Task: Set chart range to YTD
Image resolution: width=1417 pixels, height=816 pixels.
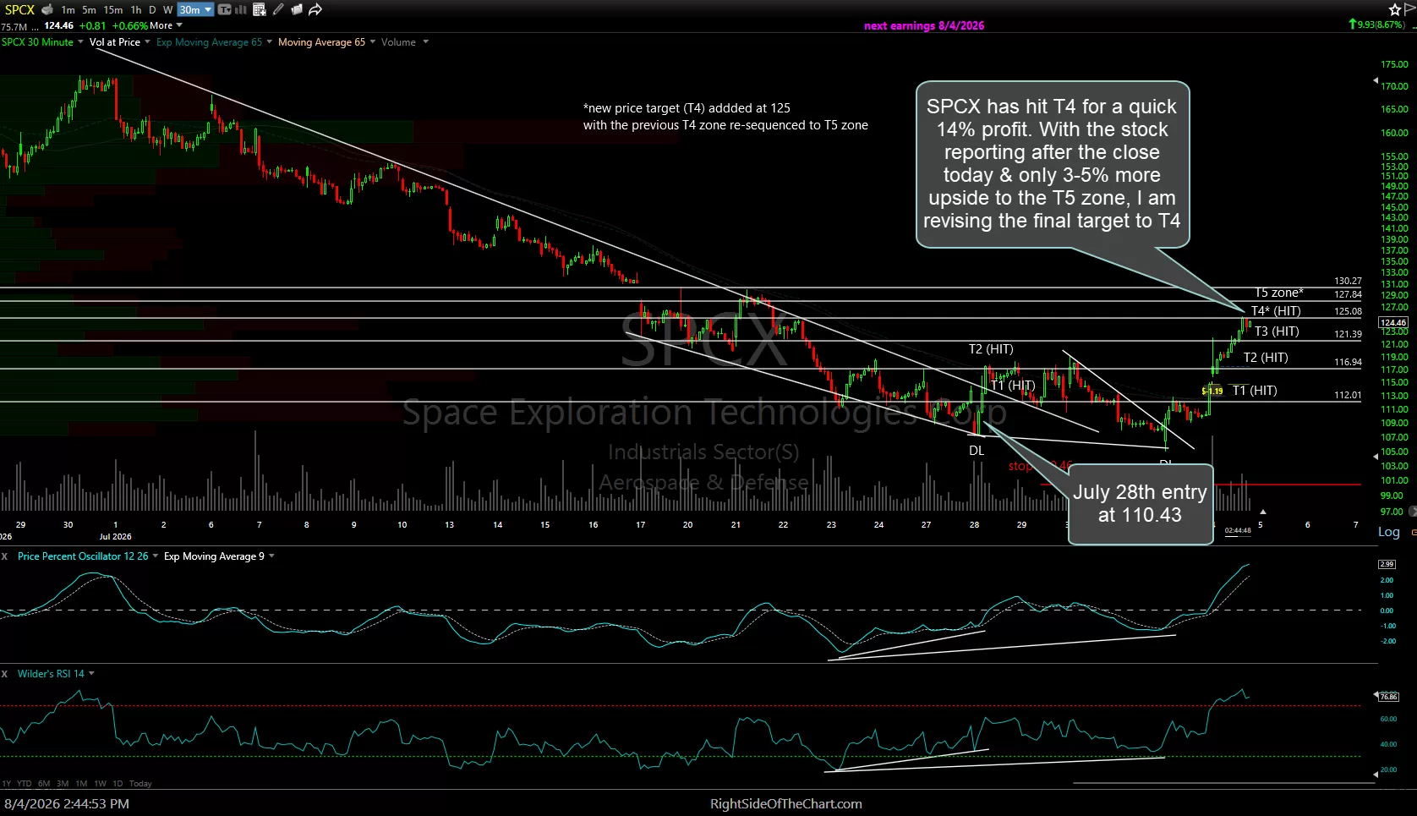Action: click(24, 784)
